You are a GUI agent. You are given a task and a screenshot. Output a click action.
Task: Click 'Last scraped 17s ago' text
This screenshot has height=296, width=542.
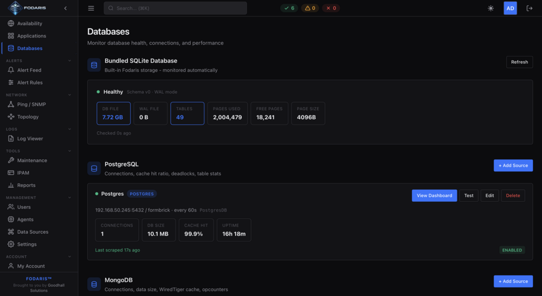[x=118, y=250]
